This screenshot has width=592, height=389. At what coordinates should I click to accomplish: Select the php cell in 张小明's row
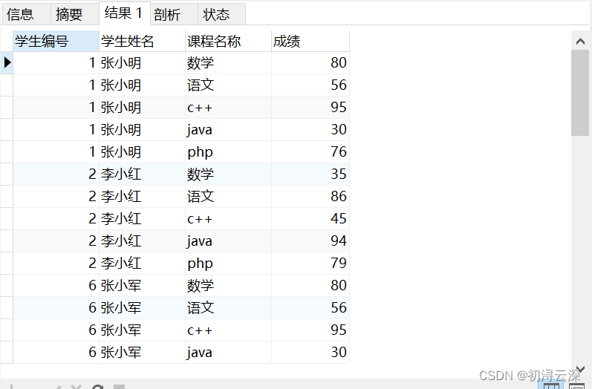[x=229, y=151]
